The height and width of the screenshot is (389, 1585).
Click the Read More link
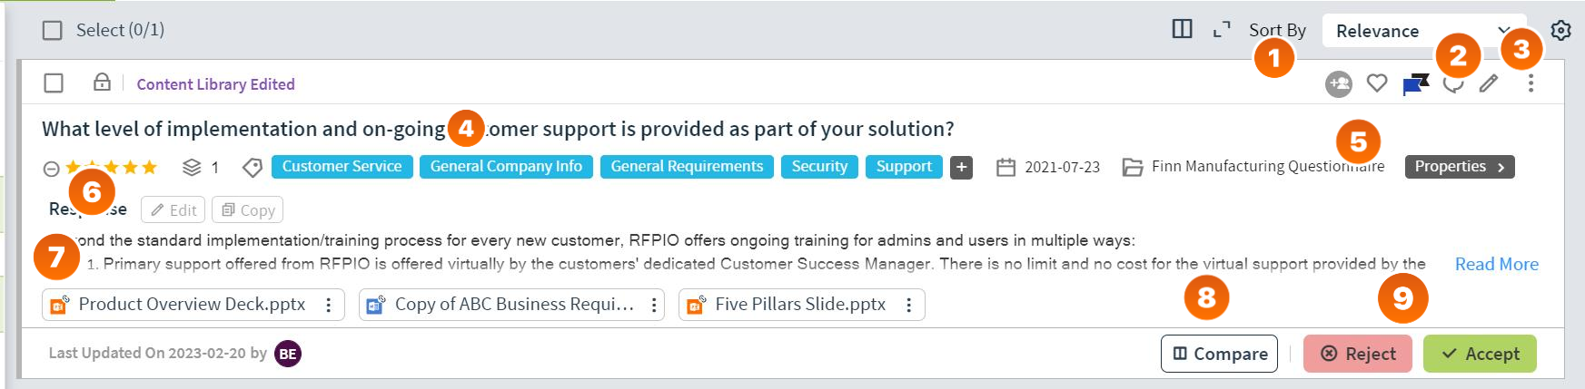[1496, 264]
